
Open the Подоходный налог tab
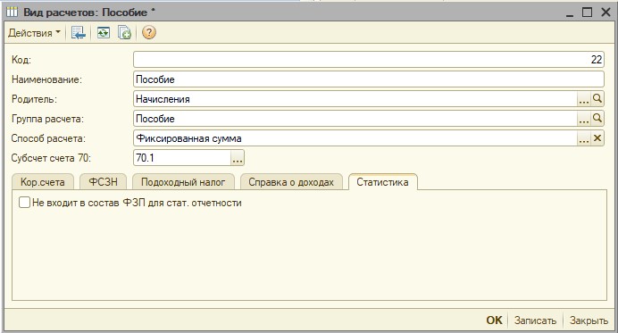[x=183, y=182]
